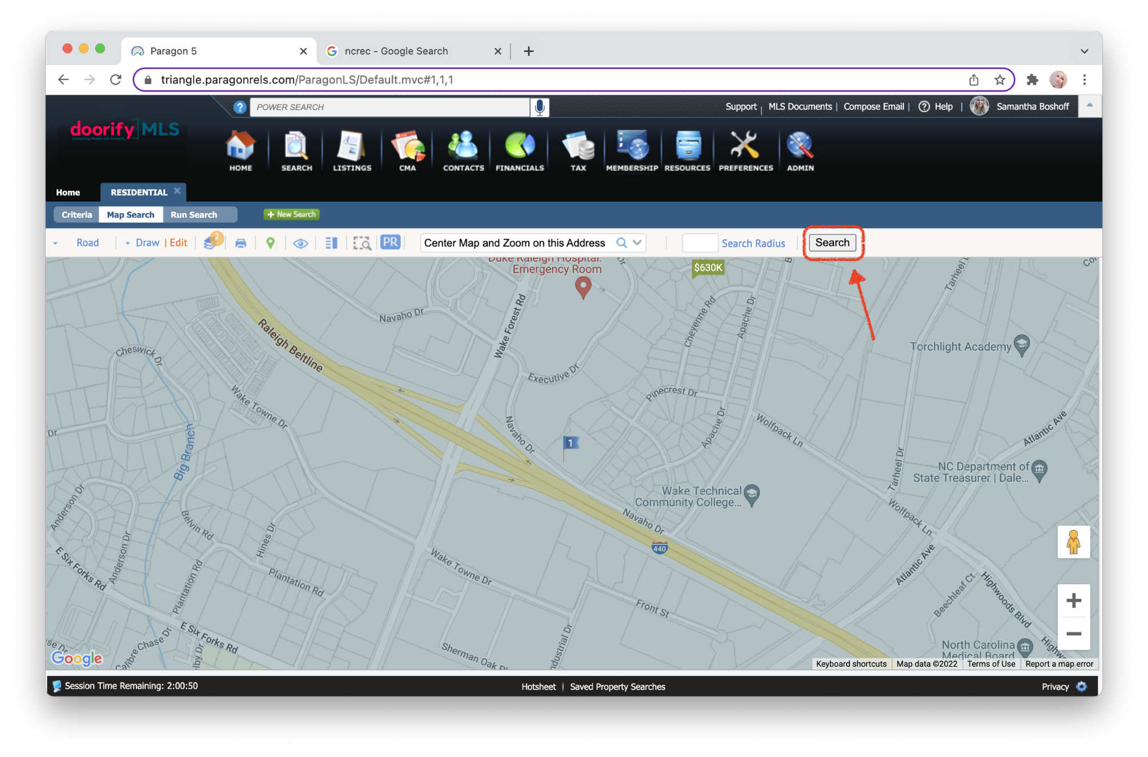Toggle the eye visibility icon in map toolbar
This screenshot has width=1148, height=757.
click(300, 244)
